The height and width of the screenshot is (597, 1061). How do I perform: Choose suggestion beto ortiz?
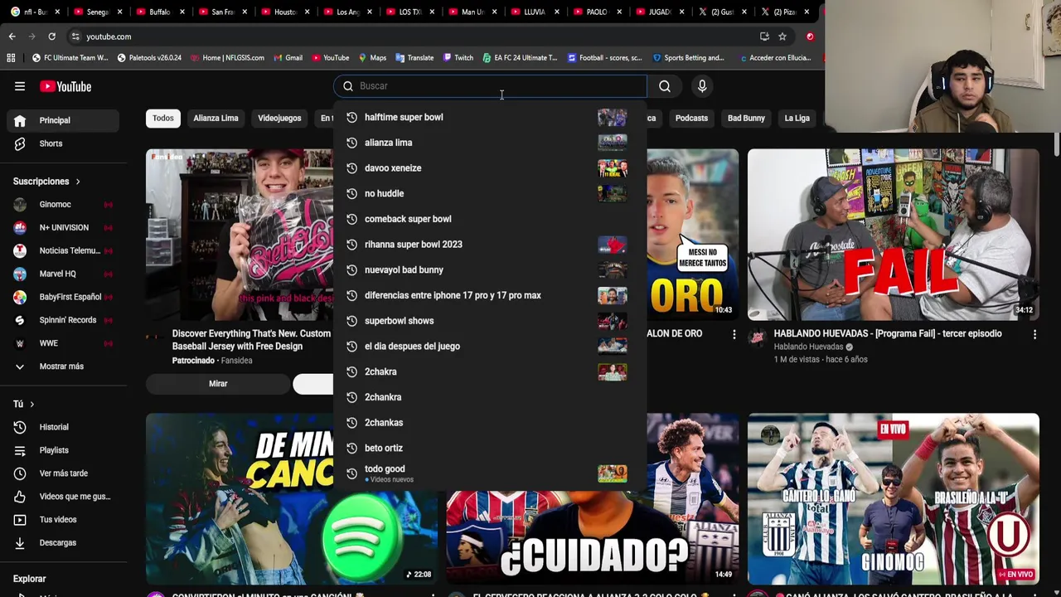coord(489,448)
